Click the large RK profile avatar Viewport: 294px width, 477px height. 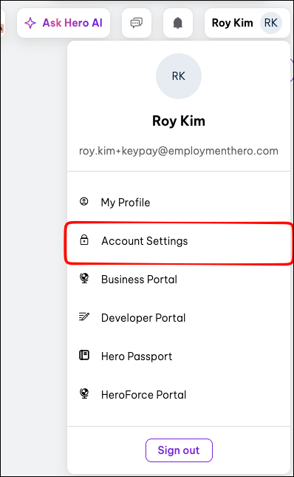click(179, 76)
